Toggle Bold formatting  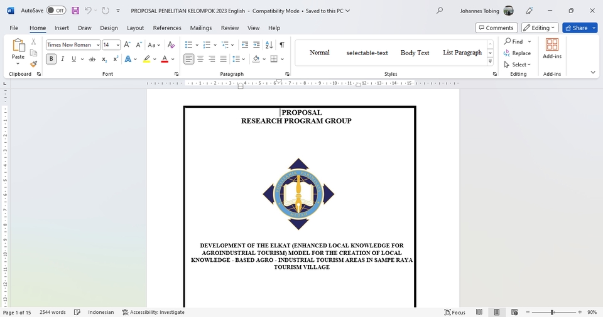click(x=51, y=59)
